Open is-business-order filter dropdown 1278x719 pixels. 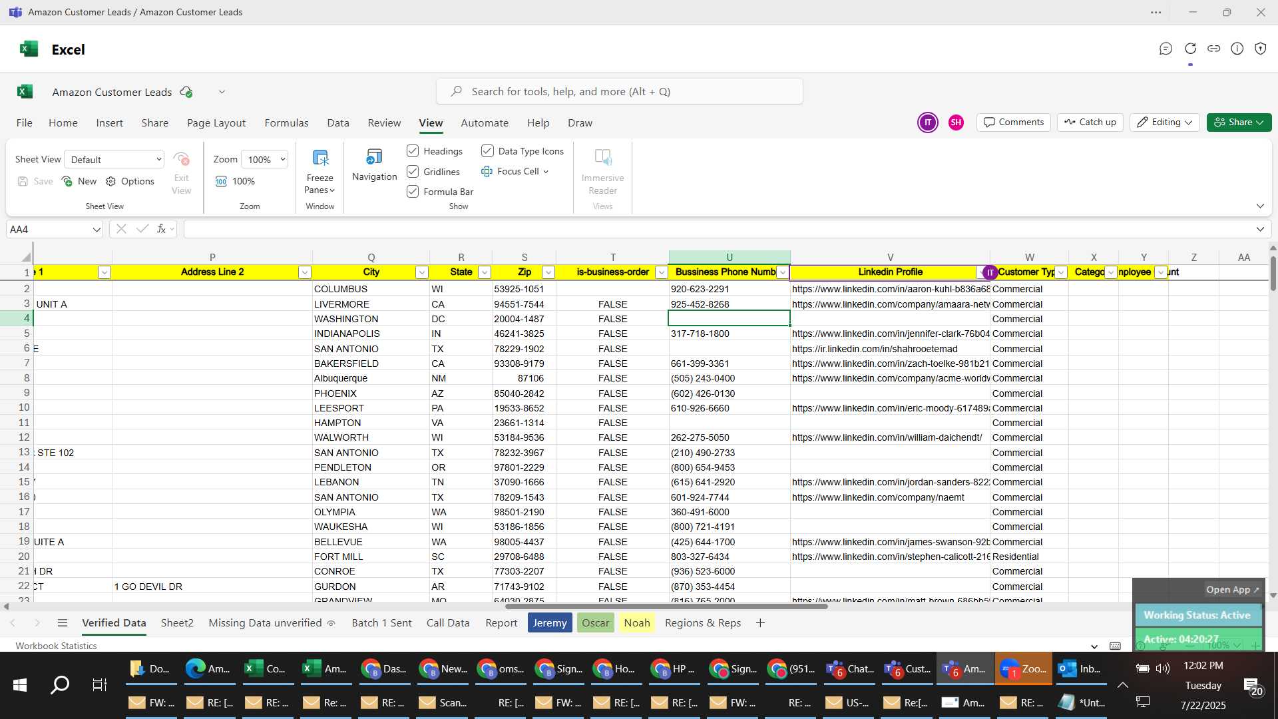pyautogui.click(x=661, y=272)
